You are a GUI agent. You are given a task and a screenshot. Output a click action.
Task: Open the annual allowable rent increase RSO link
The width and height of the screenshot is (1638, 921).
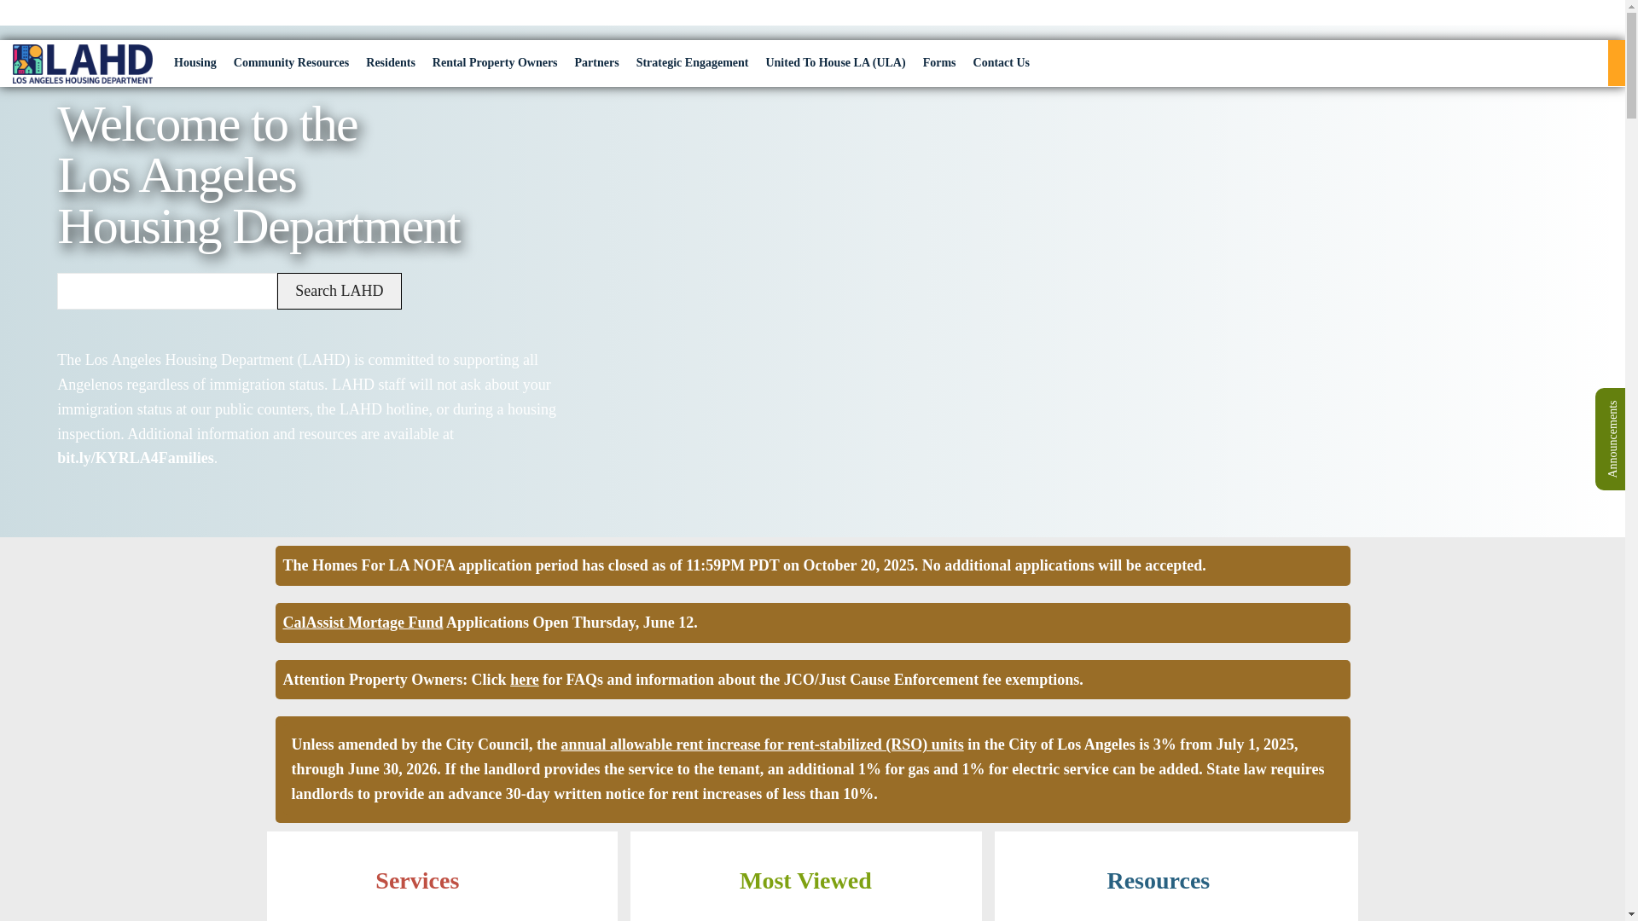point(762,744)
